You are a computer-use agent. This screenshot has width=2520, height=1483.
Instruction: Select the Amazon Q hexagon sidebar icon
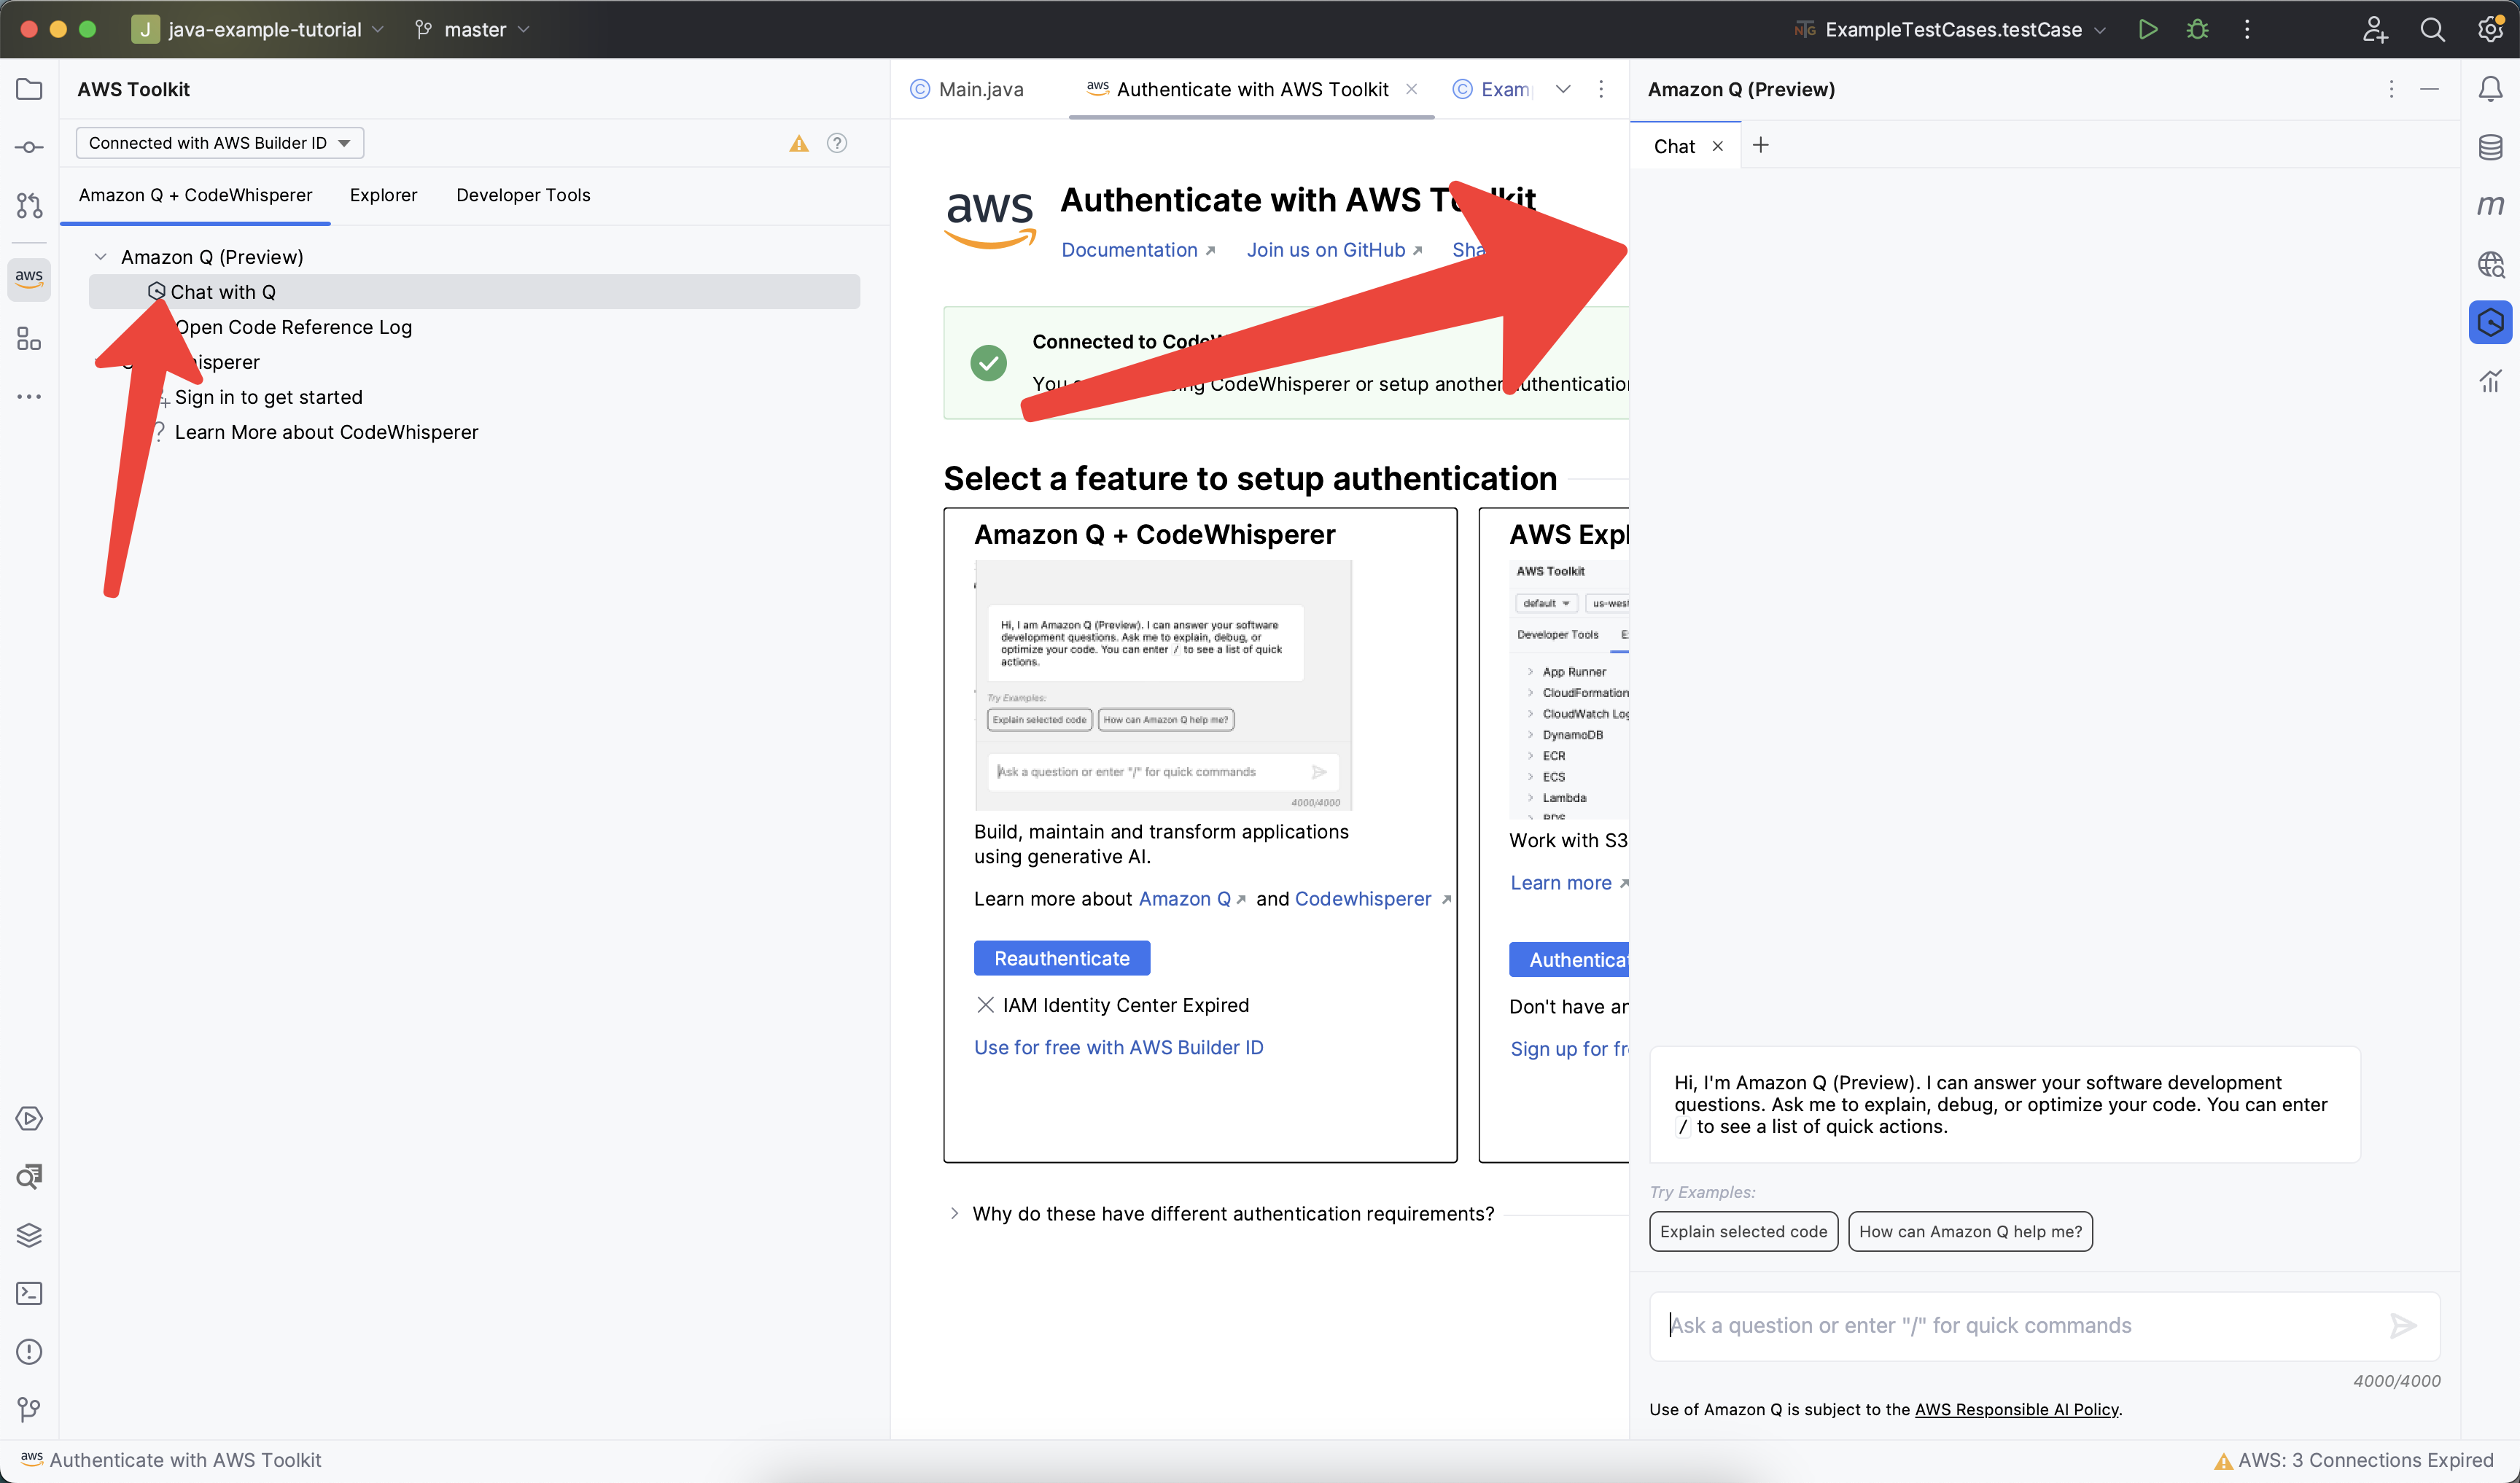[2490, 322]
